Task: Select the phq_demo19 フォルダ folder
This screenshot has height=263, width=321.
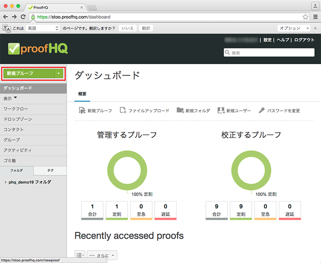Action: point(30,182)
